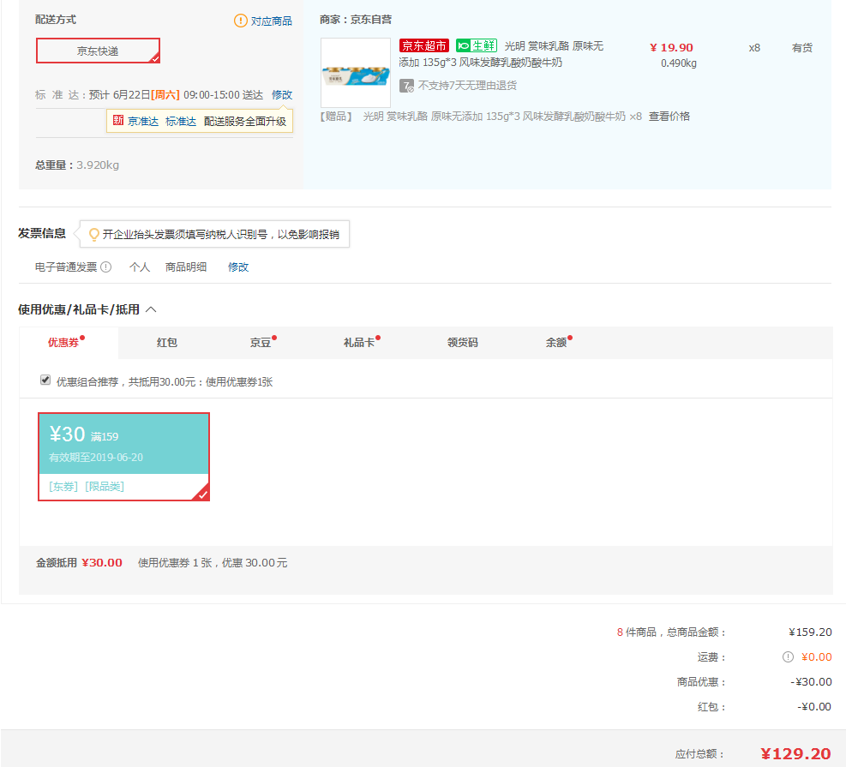Open the 京准达 link
The width and height of the screenshot is (846, 767).
click(143, 122)
